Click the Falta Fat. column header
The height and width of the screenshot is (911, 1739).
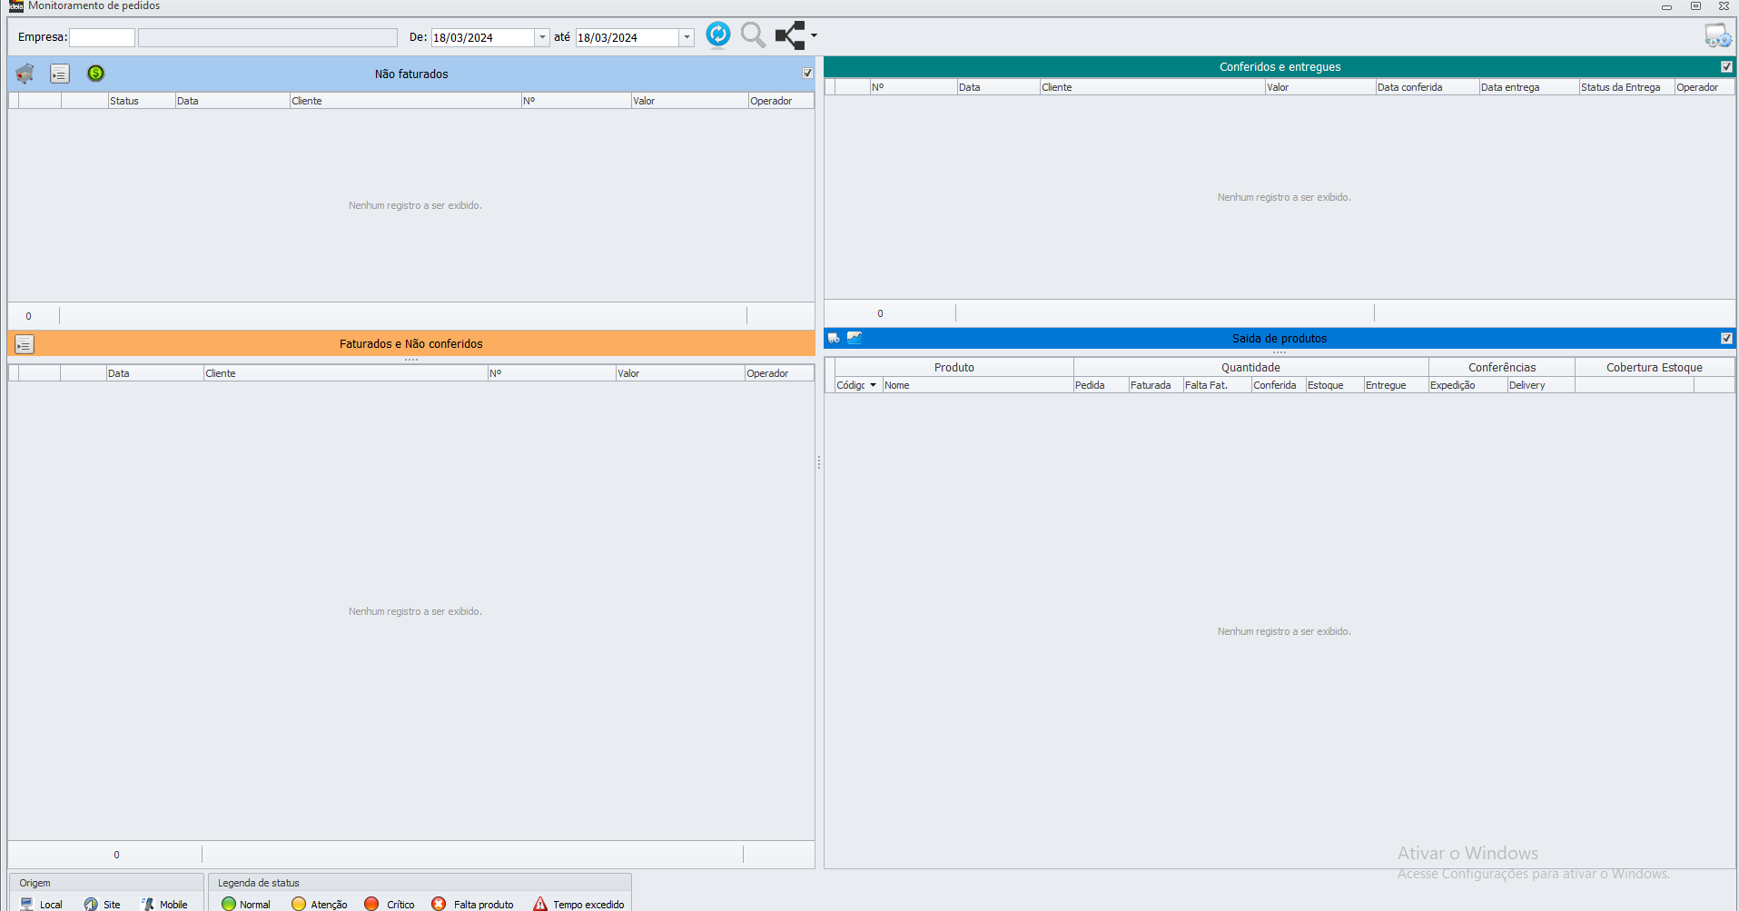pyautogui.click(x=1216, y=385)
